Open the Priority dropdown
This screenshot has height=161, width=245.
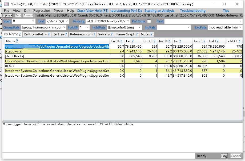point(128,21)
